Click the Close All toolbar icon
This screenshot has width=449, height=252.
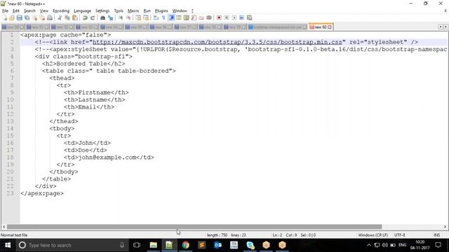click(x=42, y=17)
